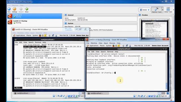Open Search menu in CentOS-6-9 VM terminal
The width and height of the screenshot is (181, 102).
(x=31, y=42)
